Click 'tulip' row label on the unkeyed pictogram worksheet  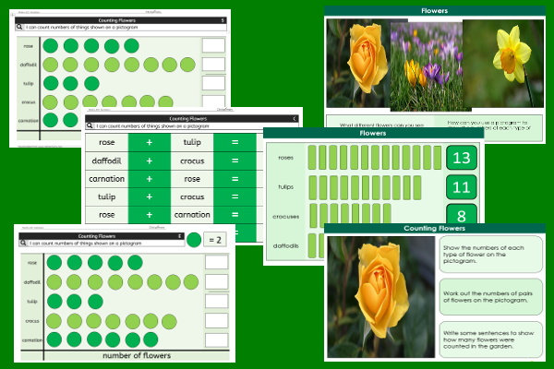point(29,83)
